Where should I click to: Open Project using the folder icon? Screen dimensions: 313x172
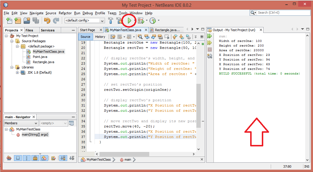click(x=27, y=20)
